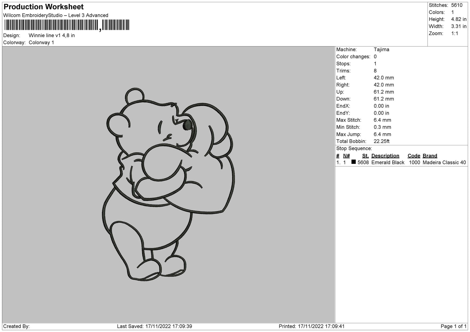Click the 'Stop Sequence:' heading

coord(354,149)
